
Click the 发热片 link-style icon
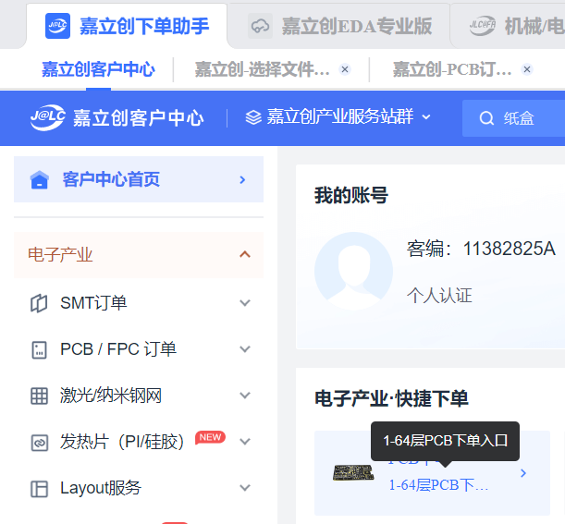39,443
